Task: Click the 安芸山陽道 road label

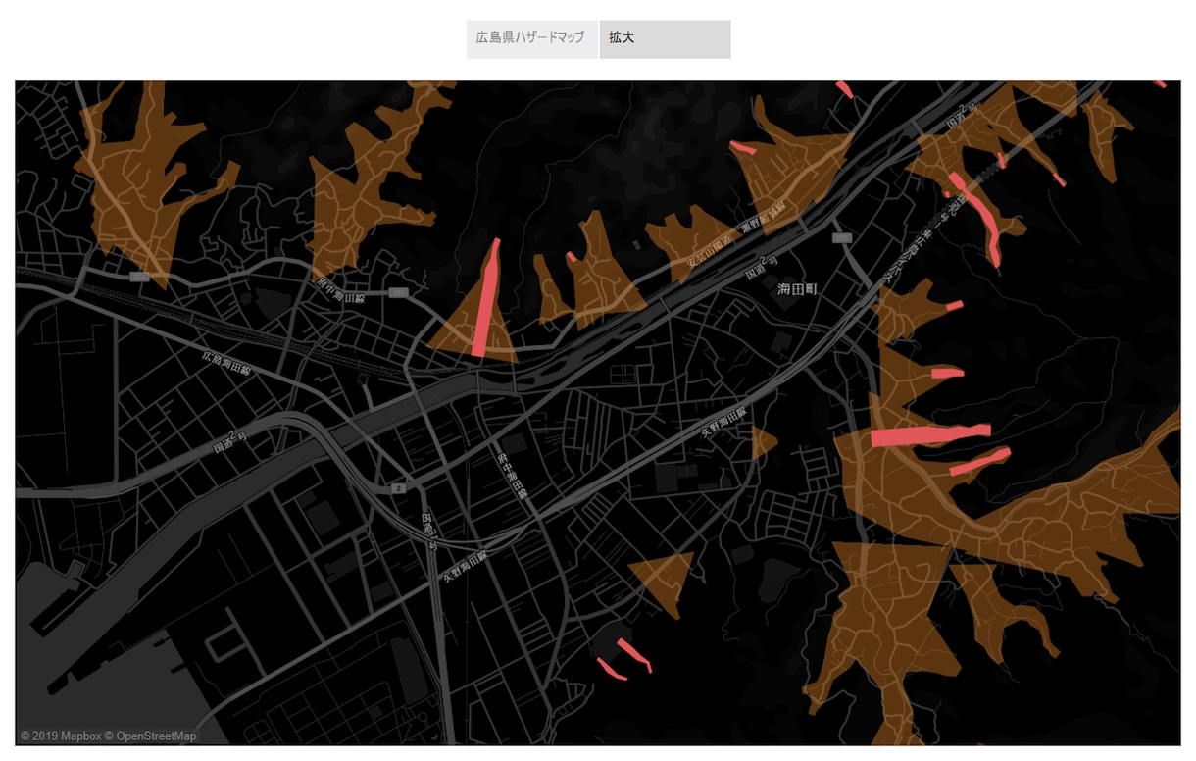Action: click(710, 251)
